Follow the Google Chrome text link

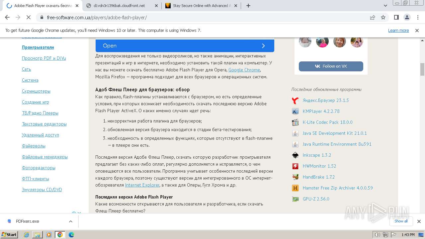244,70
